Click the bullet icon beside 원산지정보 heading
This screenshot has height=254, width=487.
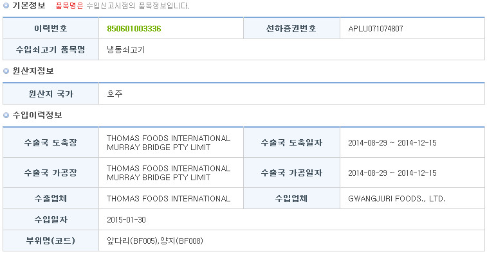click(6, 71)
